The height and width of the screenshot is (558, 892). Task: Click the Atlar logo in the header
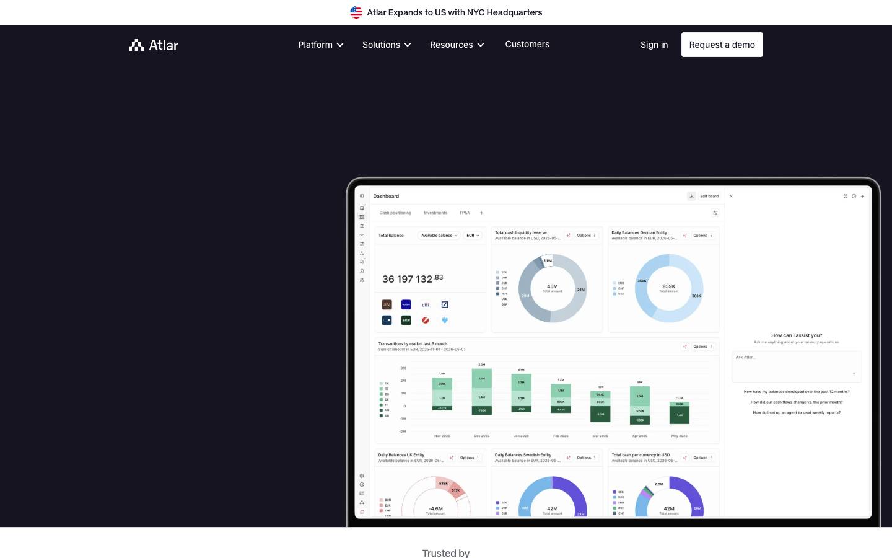[154, 45]
